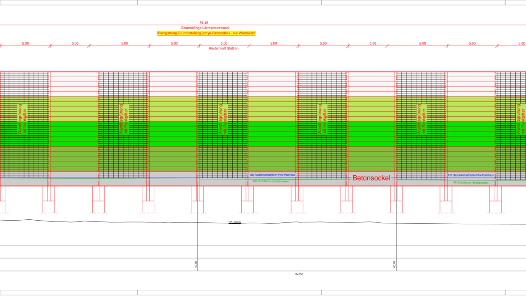Click the left OK Grünfläche (Straßenseite) label
Image resolution: width=526 pixels, height=296 pixels.
pyautogui.click(x=271, y=181)
